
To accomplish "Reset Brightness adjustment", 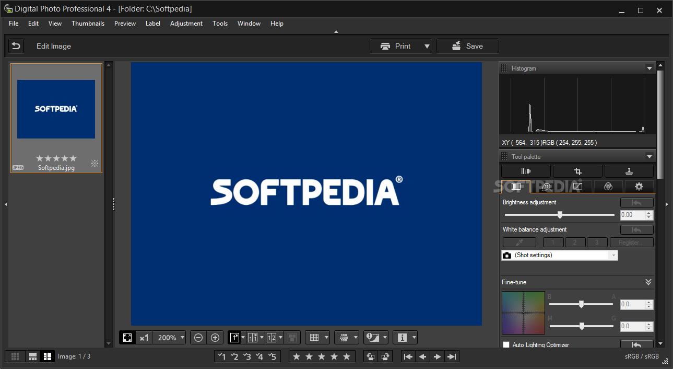I will click(x=636, y=202).
